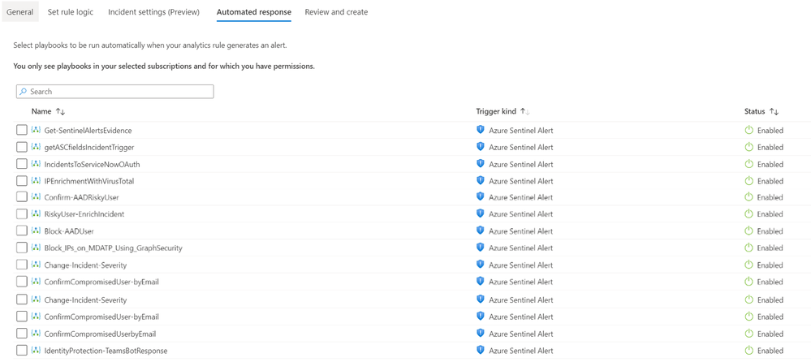This screenshot has height=362, width=811.
Task: Click the power status icon for IncidentsToServiceNowOAuth
Action: (x=748, y=164)
